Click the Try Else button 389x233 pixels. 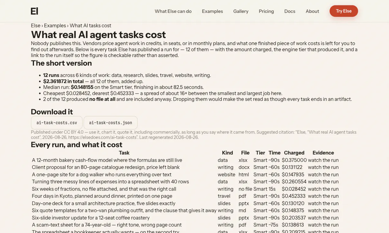344,11
